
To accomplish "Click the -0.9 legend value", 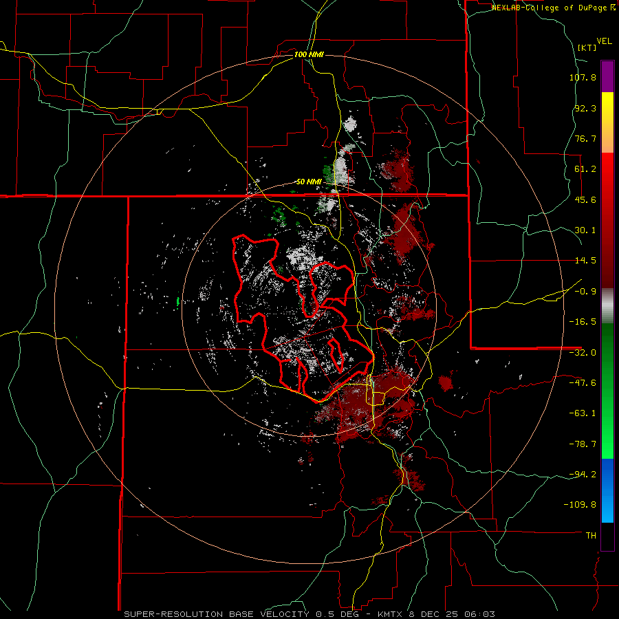I will tap(585, 292).
